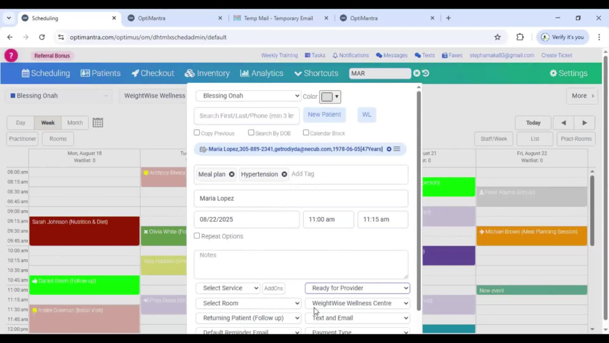Open the Shortcuts menu
Viewport: 609px width, 343px height.
click(x=316, y=73)
